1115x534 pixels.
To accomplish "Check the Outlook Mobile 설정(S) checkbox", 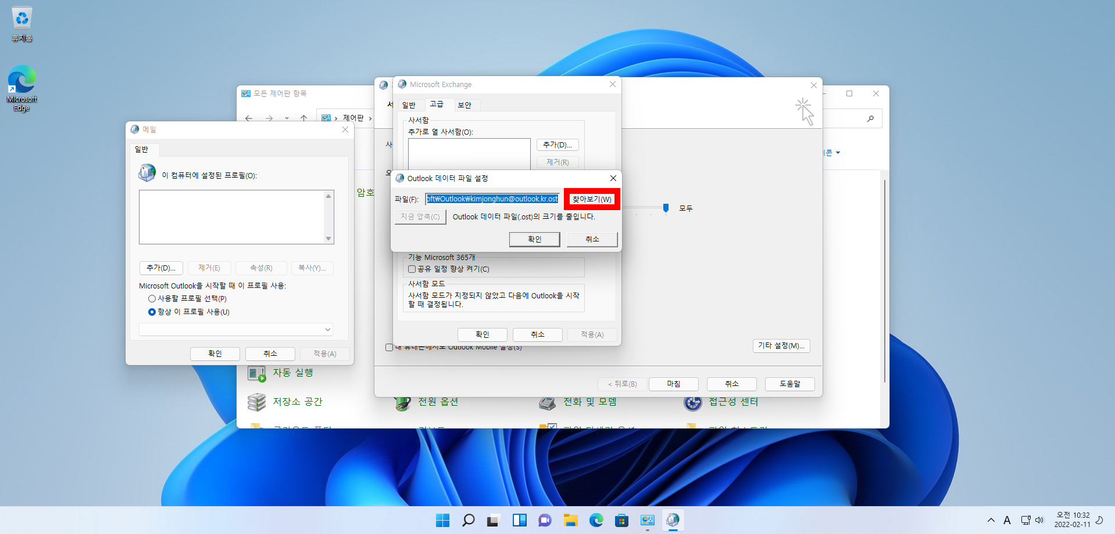I will (389, 347).
